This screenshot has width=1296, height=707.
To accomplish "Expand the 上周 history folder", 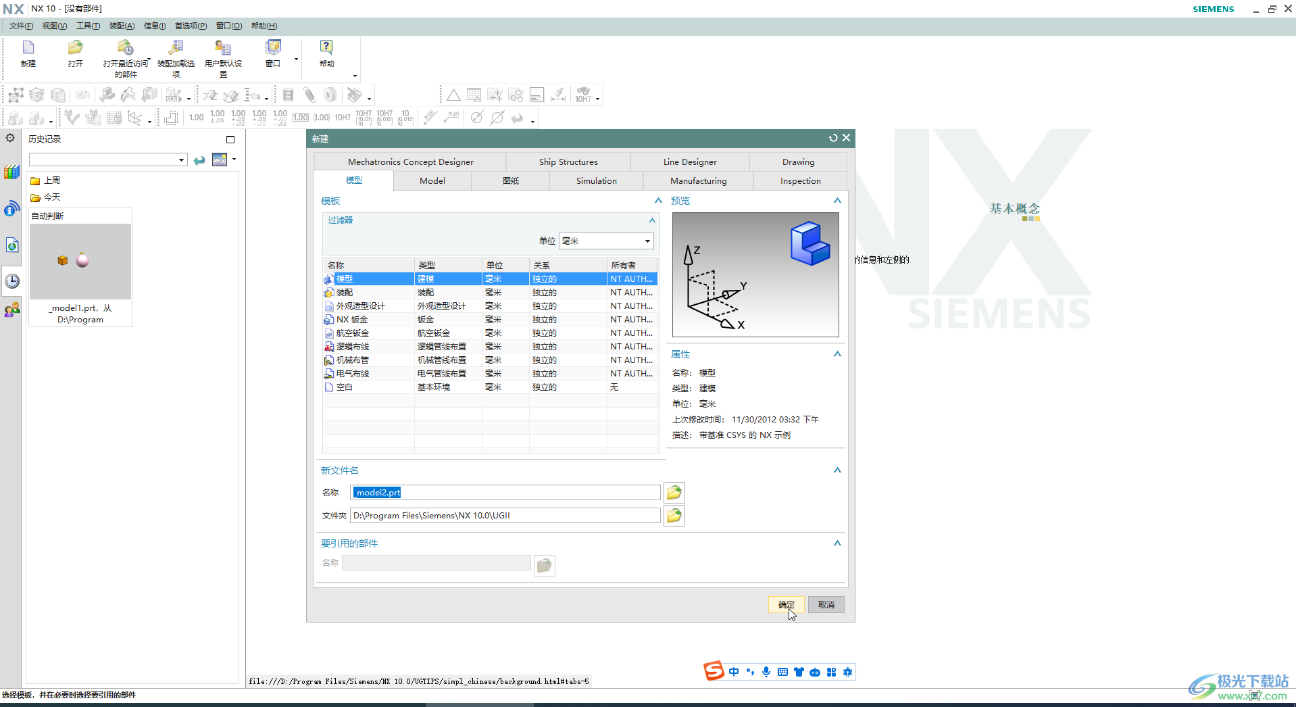I will pos(45,180).
